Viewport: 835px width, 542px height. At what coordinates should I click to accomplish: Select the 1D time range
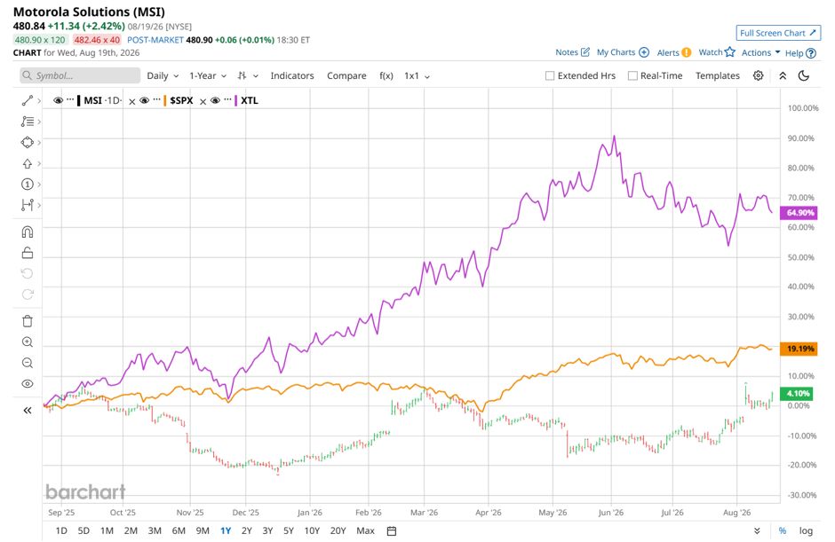pos(61,530)
